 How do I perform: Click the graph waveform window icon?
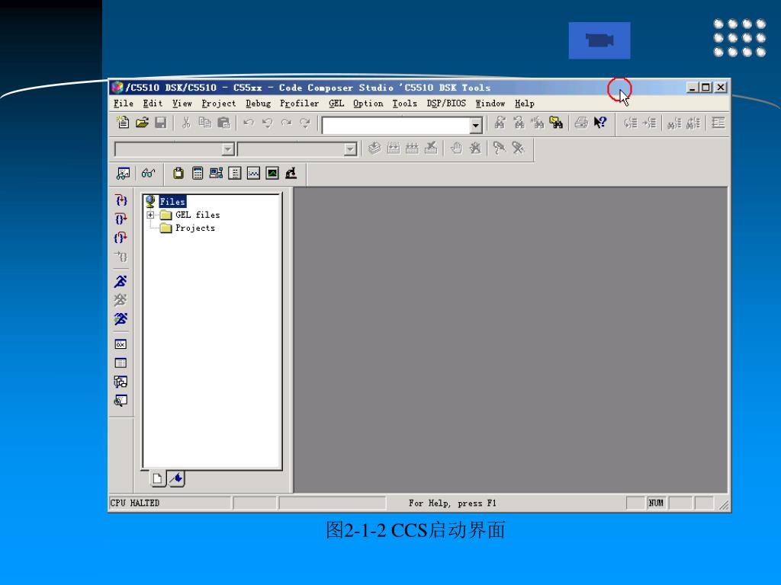coord(253,173)
